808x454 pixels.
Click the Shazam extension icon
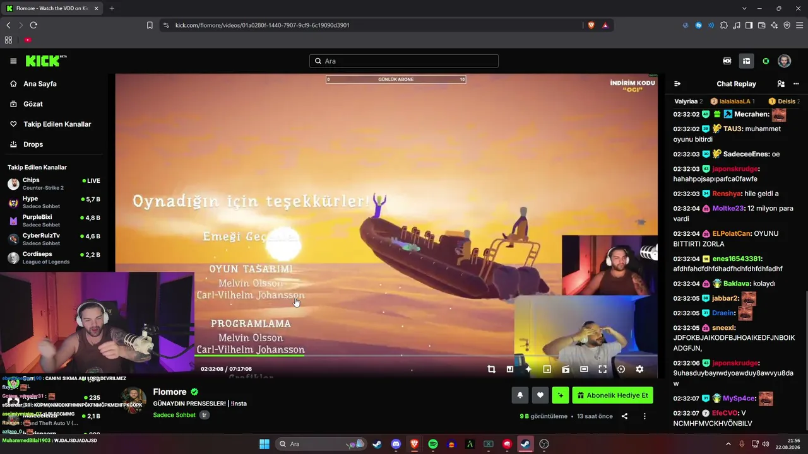[699, 25]
